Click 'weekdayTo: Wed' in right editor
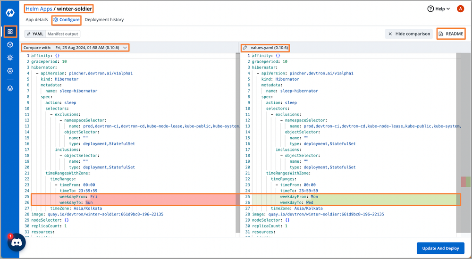Screen dimensions: 472x259 pyautogui.click(x=296, y=202)
